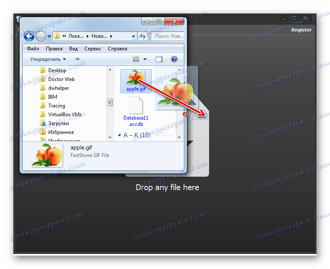
Task: Select the Database11.accdb file icon
Action: point(136,105)
